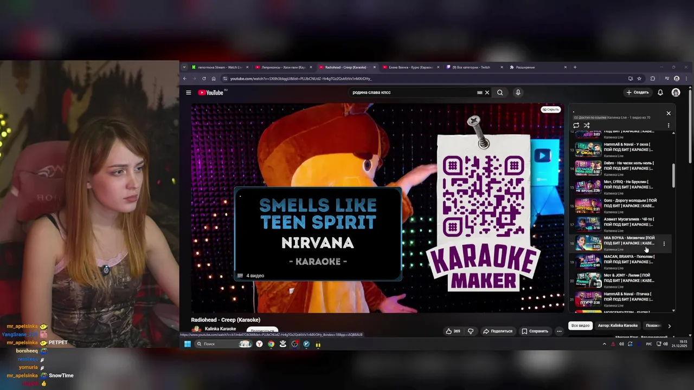Open the Windows Start menu
The height and width of the screenshot is (390, 694).
click(188, 344)
